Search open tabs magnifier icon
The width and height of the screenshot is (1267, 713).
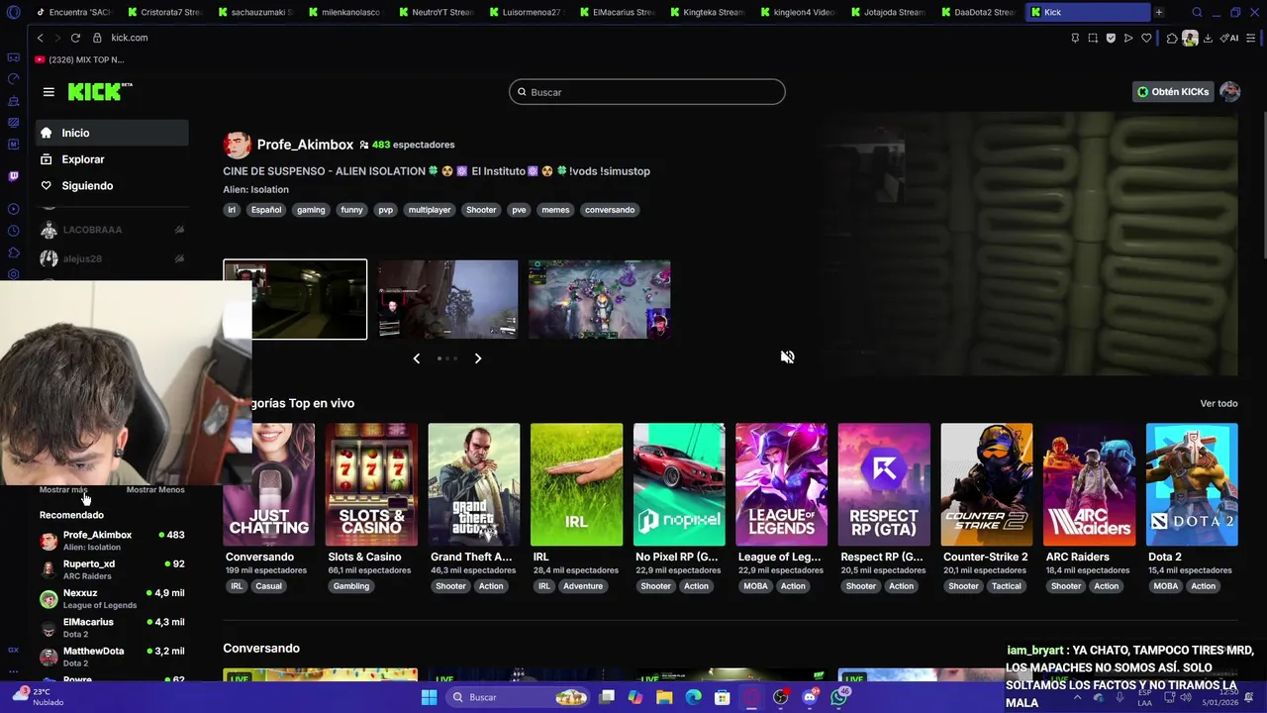coord(1197,12)
